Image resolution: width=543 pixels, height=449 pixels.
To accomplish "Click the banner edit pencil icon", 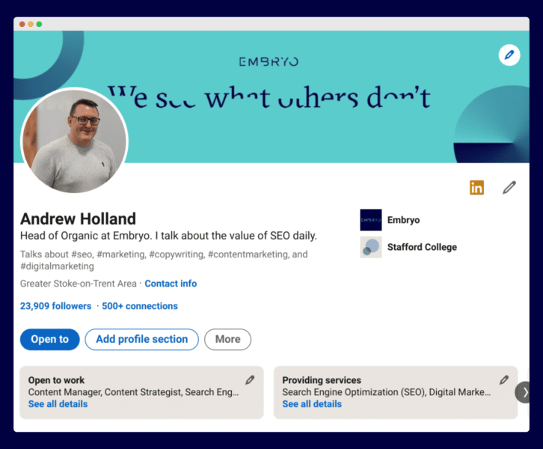I will (x=509, y=55).
